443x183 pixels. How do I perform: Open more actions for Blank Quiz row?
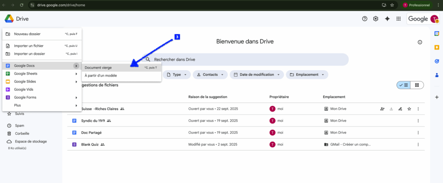[x=418, y=144]
